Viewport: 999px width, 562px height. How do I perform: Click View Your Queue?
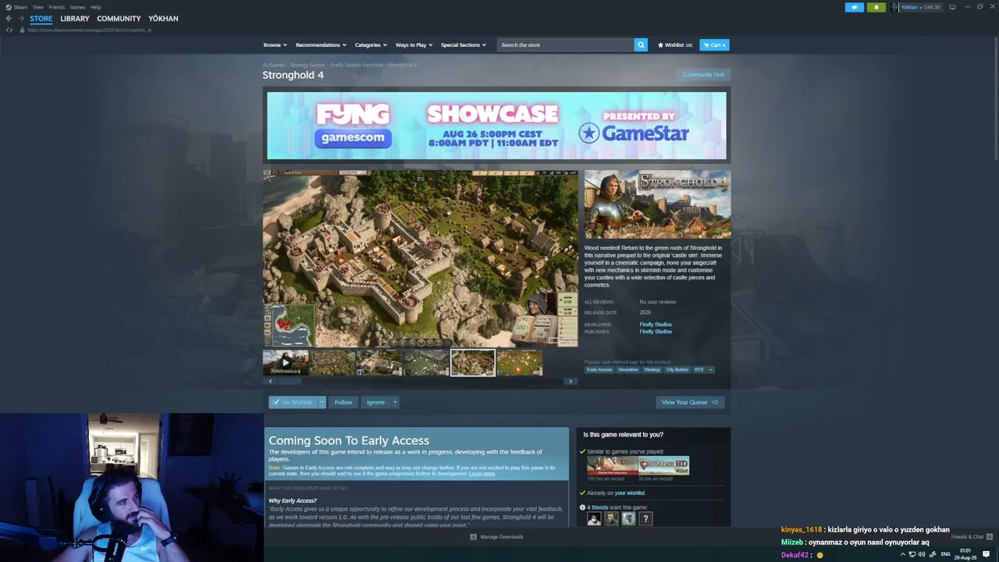tap(690, 403)
